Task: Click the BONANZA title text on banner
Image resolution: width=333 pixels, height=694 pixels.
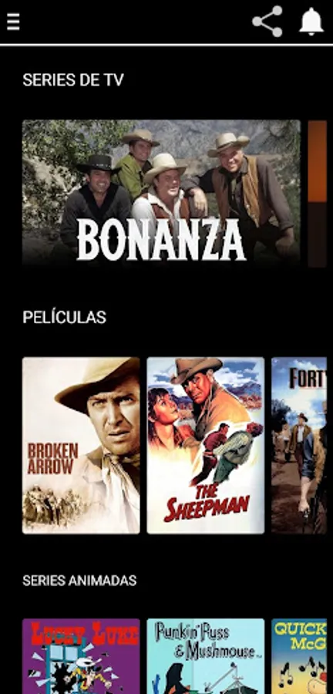Action: coord(161,240)
